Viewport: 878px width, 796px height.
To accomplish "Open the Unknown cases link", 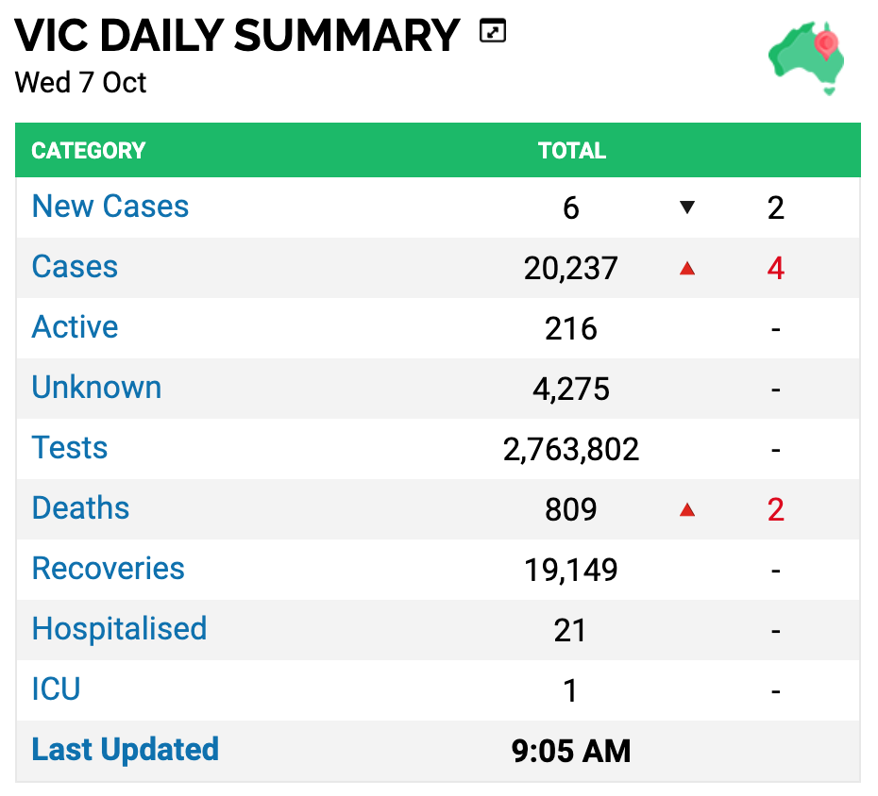I will (x=96, y=387).
